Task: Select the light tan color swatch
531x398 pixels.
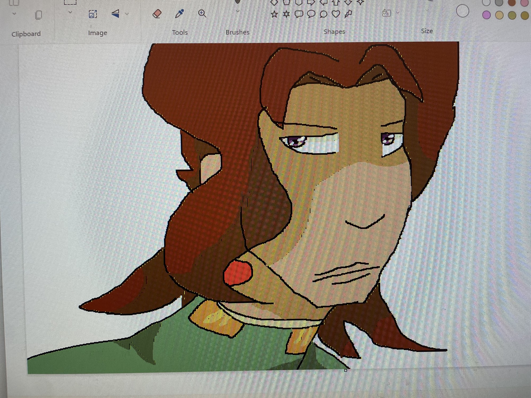Action: [499, 15]
